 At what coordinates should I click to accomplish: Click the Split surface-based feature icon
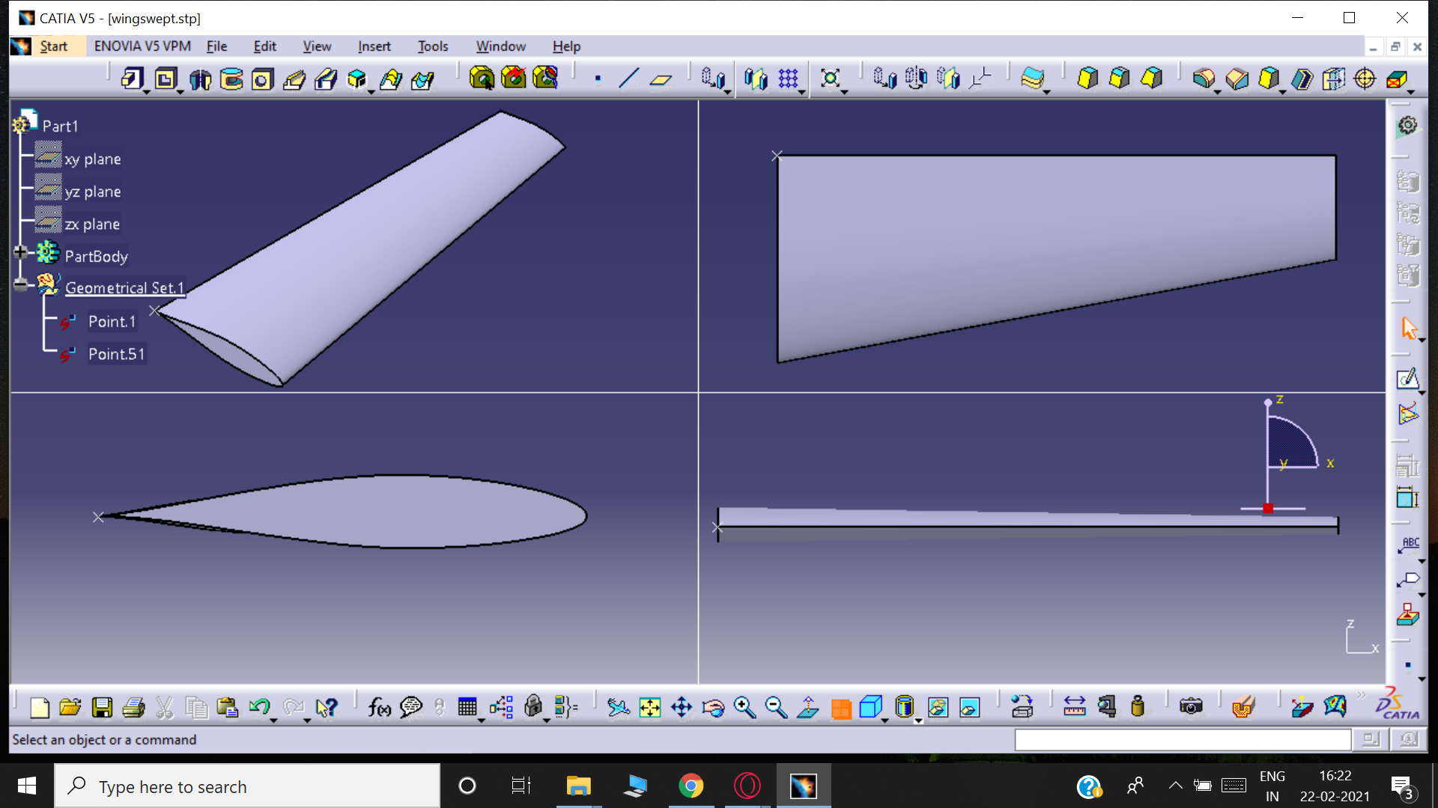coord(1032,79)
